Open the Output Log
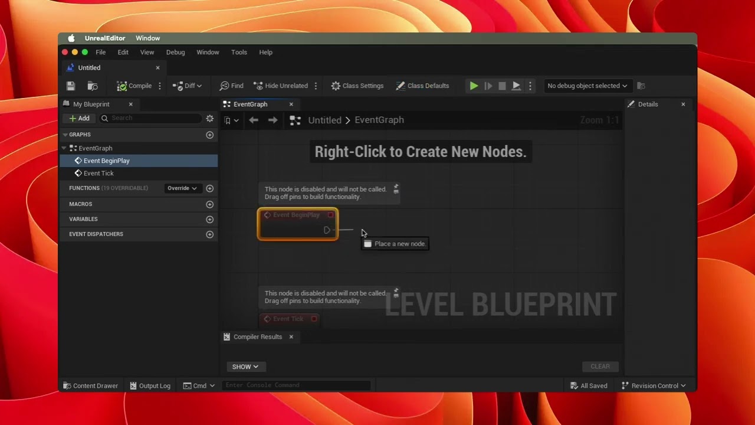The width and height of the screenshot is (755, 425). (x=150, y=386)
